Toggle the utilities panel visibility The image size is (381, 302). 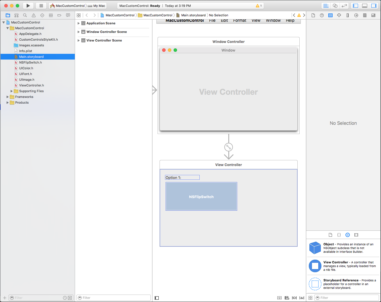tap(374, 5)
